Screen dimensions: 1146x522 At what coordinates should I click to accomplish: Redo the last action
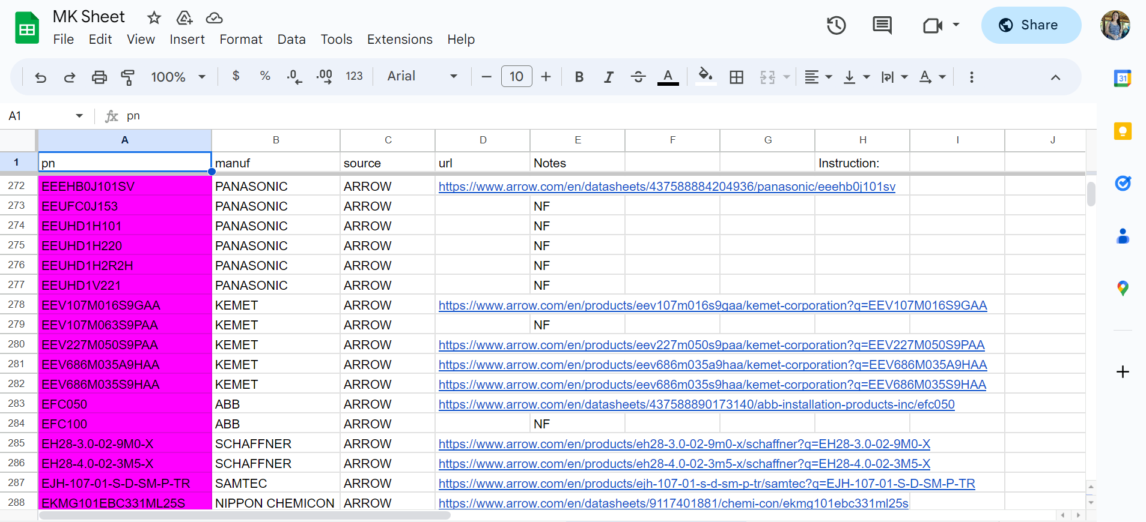click(x=70, y=77)
